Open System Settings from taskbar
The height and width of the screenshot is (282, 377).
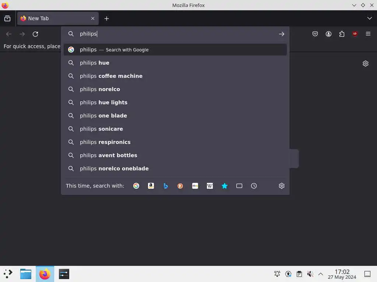point(64,274)
